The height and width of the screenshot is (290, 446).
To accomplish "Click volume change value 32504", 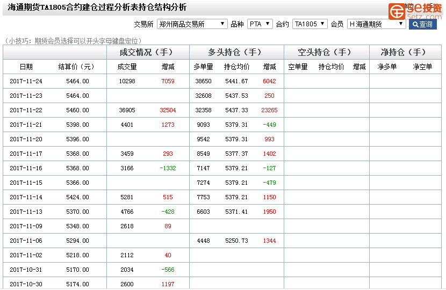I will tap(168, 110).
